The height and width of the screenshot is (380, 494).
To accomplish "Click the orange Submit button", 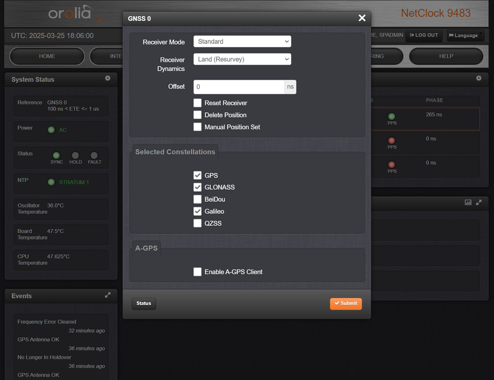I will (x=346, y=303).
